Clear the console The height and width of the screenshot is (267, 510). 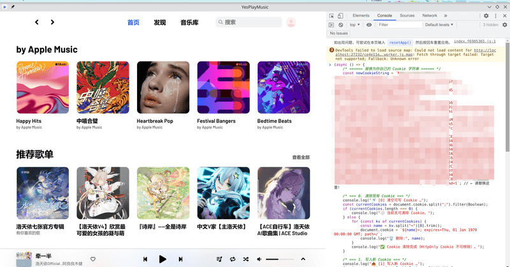[x=340, y=25]
